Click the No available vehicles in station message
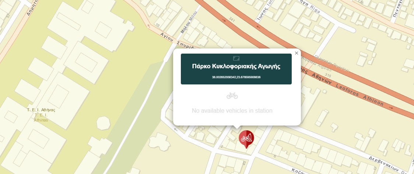The height and width of the screenshot is (174, 414). (x=232, y=110)
